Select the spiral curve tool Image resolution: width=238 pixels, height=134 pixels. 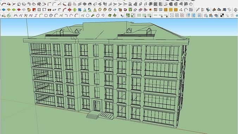click(x=51, y=16)
